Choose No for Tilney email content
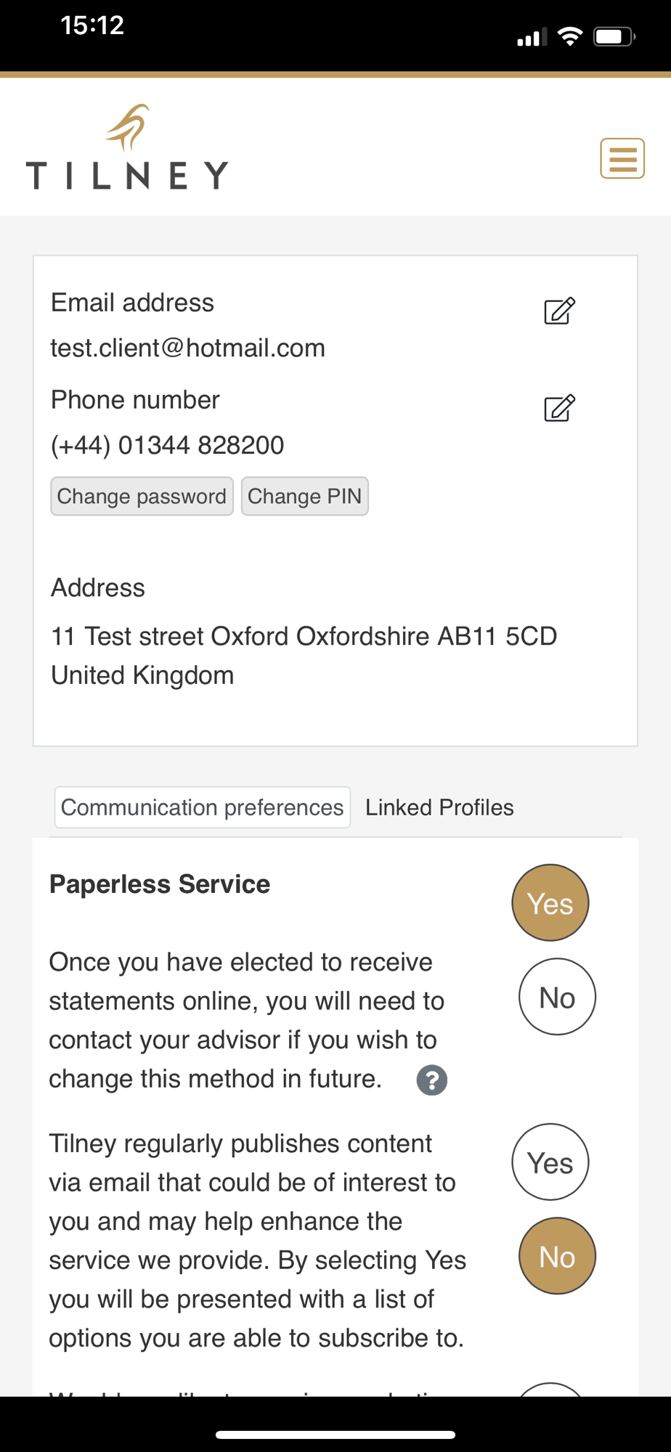Image resolution: width=671 pixels, height=1452 pixels. tap(557, 1256)
